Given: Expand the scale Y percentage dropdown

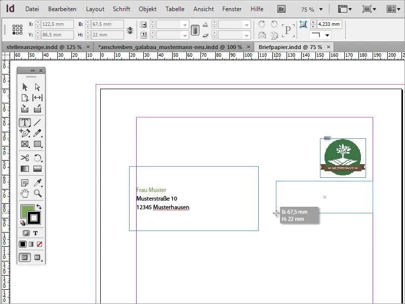Looking at the screenshot, I should click(185, 35).
